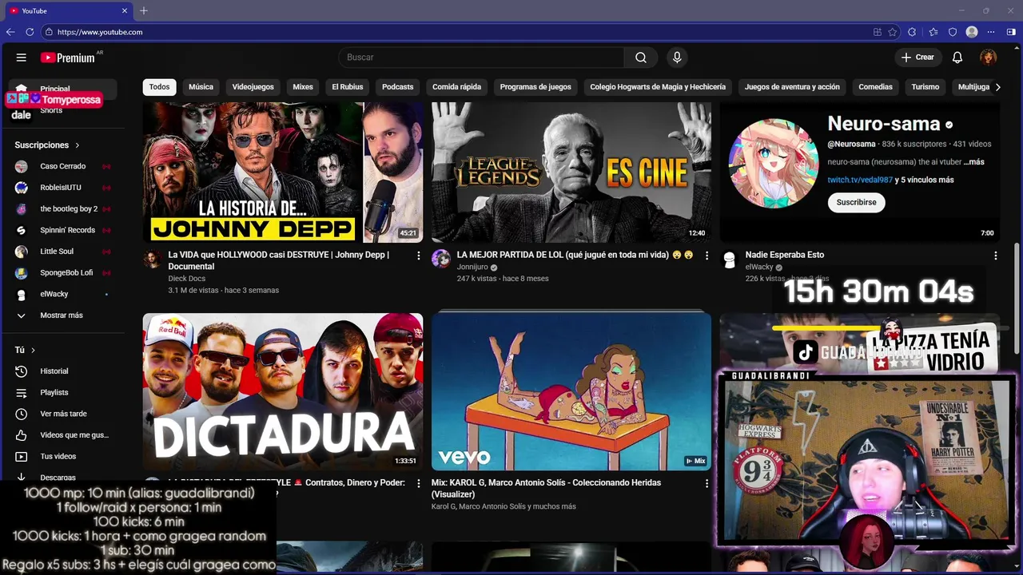Select the Comida rápida filter chip
This screenshot has height=575, width=1023.
tap(457, 87)
